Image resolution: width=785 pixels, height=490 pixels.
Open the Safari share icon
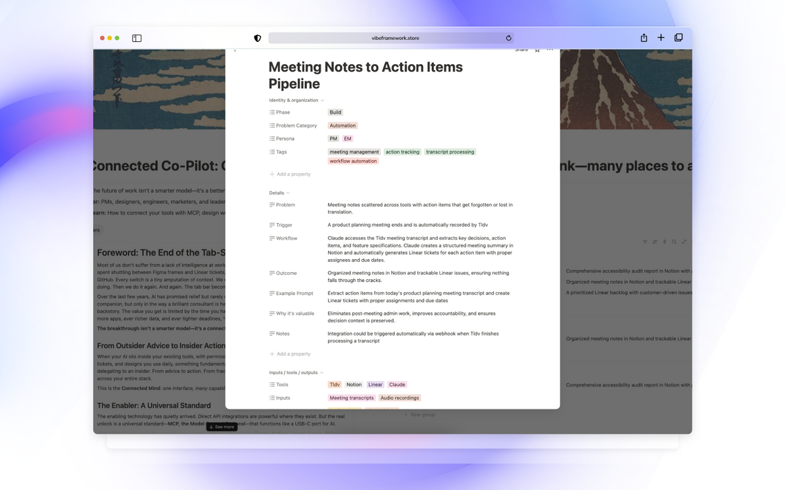click(x=644, y=38)
